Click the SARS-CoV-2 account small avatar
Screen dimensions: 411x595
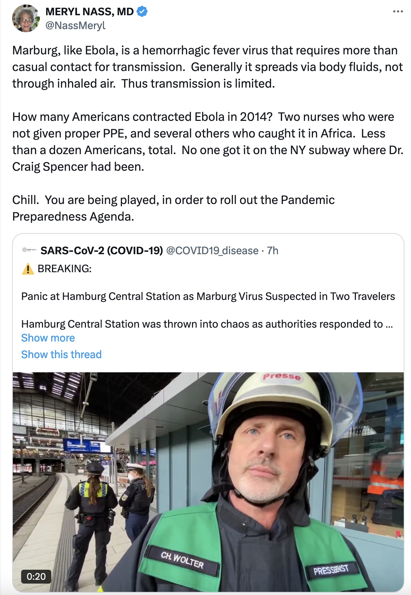29,250
